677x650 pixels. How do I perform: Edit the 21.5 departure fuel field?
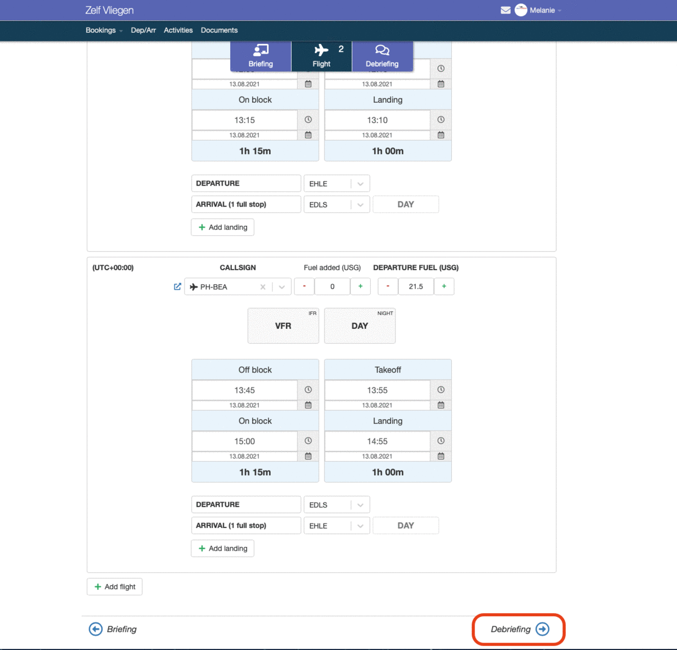pyautogui.click(x=416, y=286)
